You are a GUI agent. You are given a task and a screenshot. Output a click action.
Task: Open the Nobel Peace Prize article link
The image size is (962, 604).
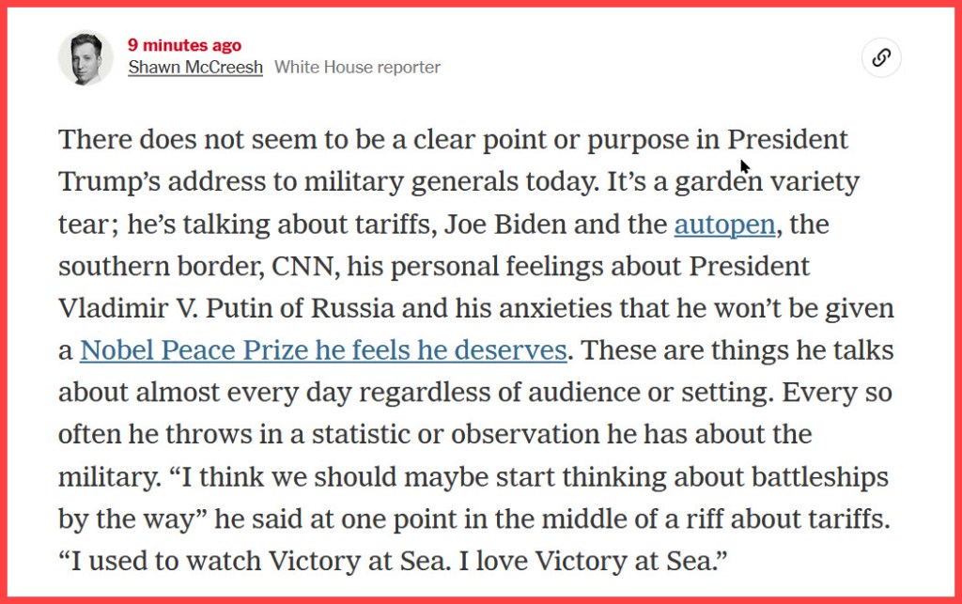pyautogui.click(x=323, y=350)
